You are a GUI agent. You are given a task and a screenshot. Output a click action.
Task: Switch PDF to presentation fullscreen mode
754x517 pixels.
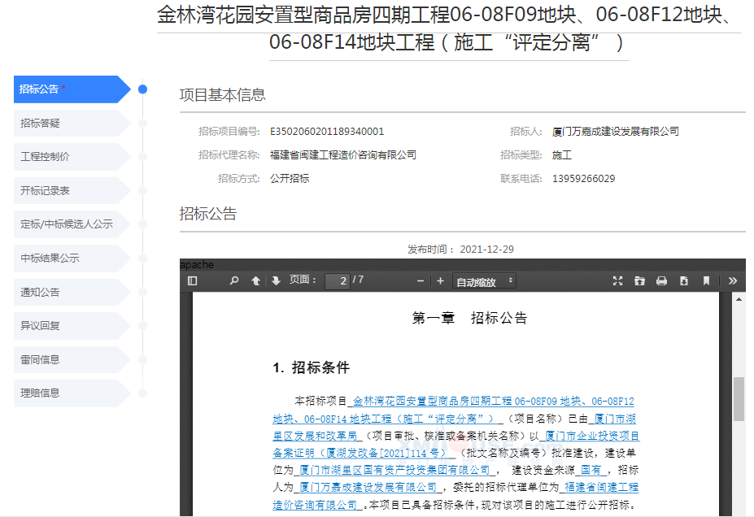[618, 281]
